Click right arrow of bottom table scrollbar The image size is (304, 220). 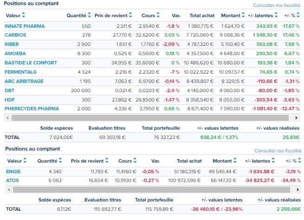click(x=298, y=189)
